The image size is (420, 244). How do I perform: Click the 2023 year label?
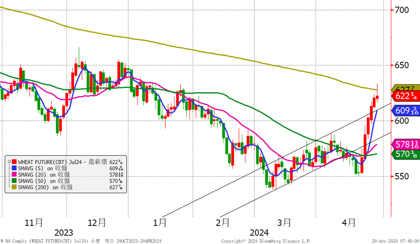(64, 232)
